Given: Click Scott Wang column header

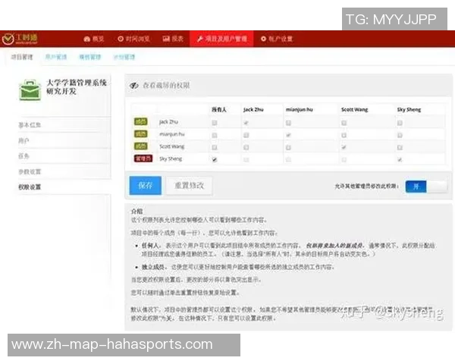Looking at the screenshot, I should click(x=355, y=109).
